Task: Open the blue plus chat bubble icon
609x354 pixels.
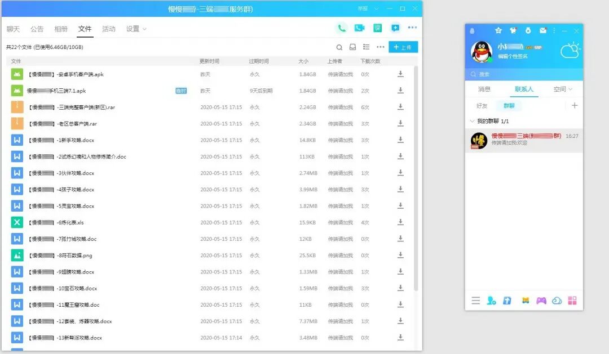Action: pos(395,28)
